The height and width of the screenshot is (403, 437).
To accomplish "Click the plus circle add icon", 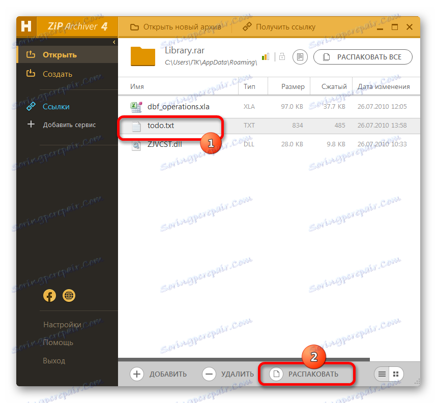I will tap(137, 374).
